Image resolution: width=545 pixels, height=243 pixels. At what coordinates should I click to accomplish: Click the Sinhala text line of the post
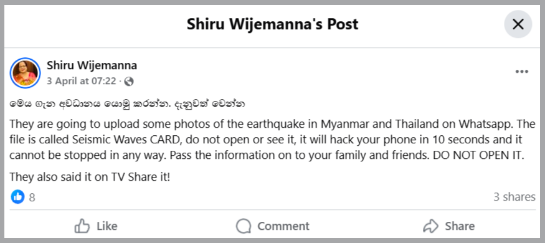[127, 104]
